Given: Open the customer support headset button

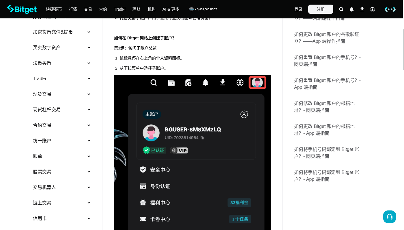Looking at the screenshot, I should pyautogui.click(x=390, y=217).
